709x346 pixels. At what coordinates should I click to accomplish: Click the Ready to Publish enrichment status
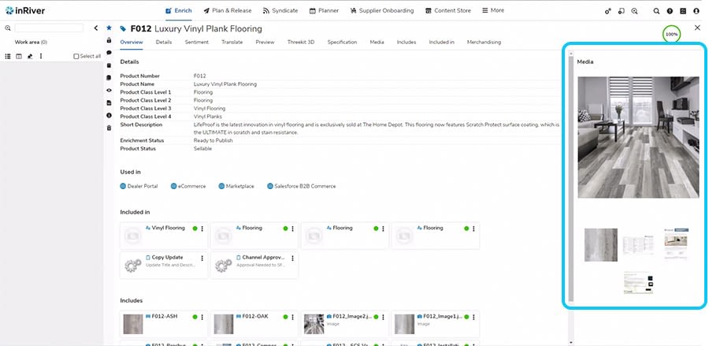click(x=213, y=140)
